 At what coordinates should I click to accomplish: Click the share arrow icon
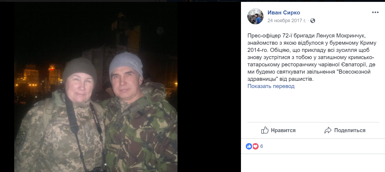328,130
